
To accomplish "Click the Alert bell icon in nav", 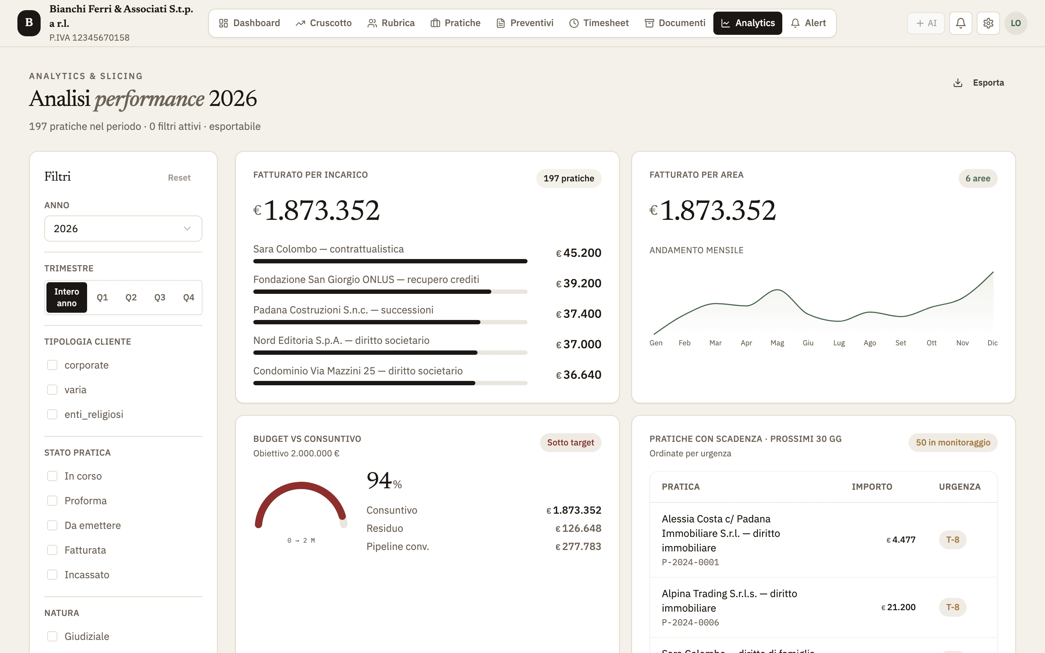I will (x=795, y=23).
